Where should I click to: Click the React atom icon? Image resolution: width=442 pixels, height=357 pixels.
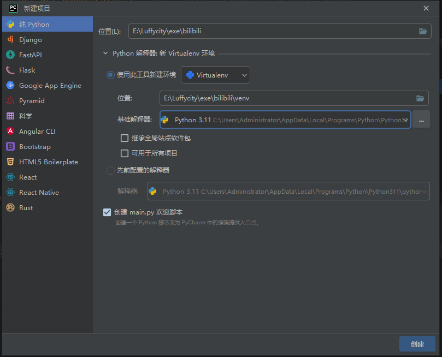10,177
